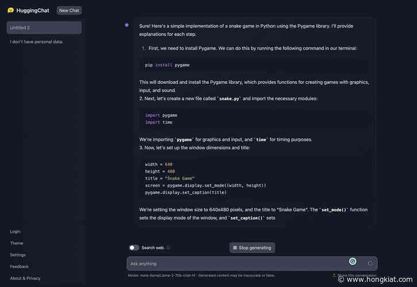Click the assistant avatar dot icon
417x287 pixels.
127,25
